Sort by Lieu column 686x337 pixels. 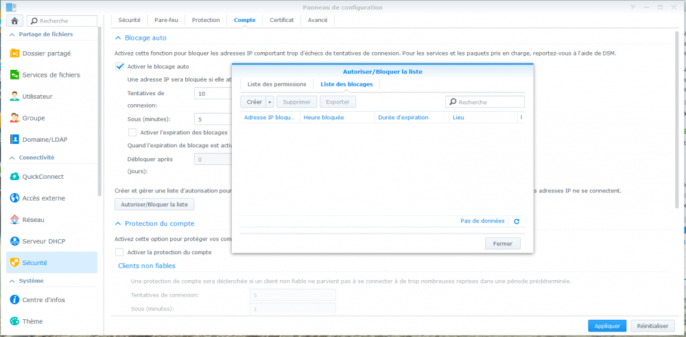(484, 118)
